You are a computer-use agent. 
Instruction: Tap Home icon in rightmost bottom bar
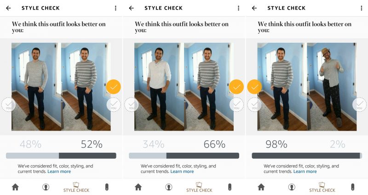pos(261,187)
